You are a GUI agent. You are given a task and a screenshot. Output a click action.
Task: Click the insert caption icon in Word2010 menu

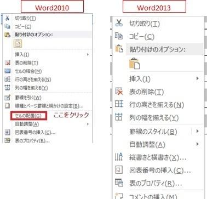7,132
